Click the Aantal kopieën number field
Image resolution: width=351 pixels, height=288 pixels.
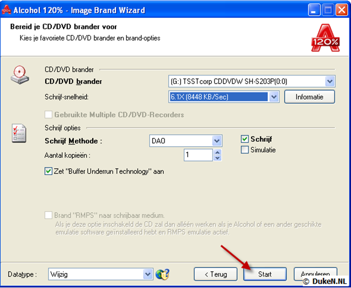point(198,155)
